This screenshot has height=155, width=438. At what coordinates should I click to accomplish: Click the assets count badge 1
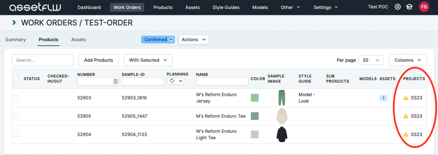tap(383, 98)
